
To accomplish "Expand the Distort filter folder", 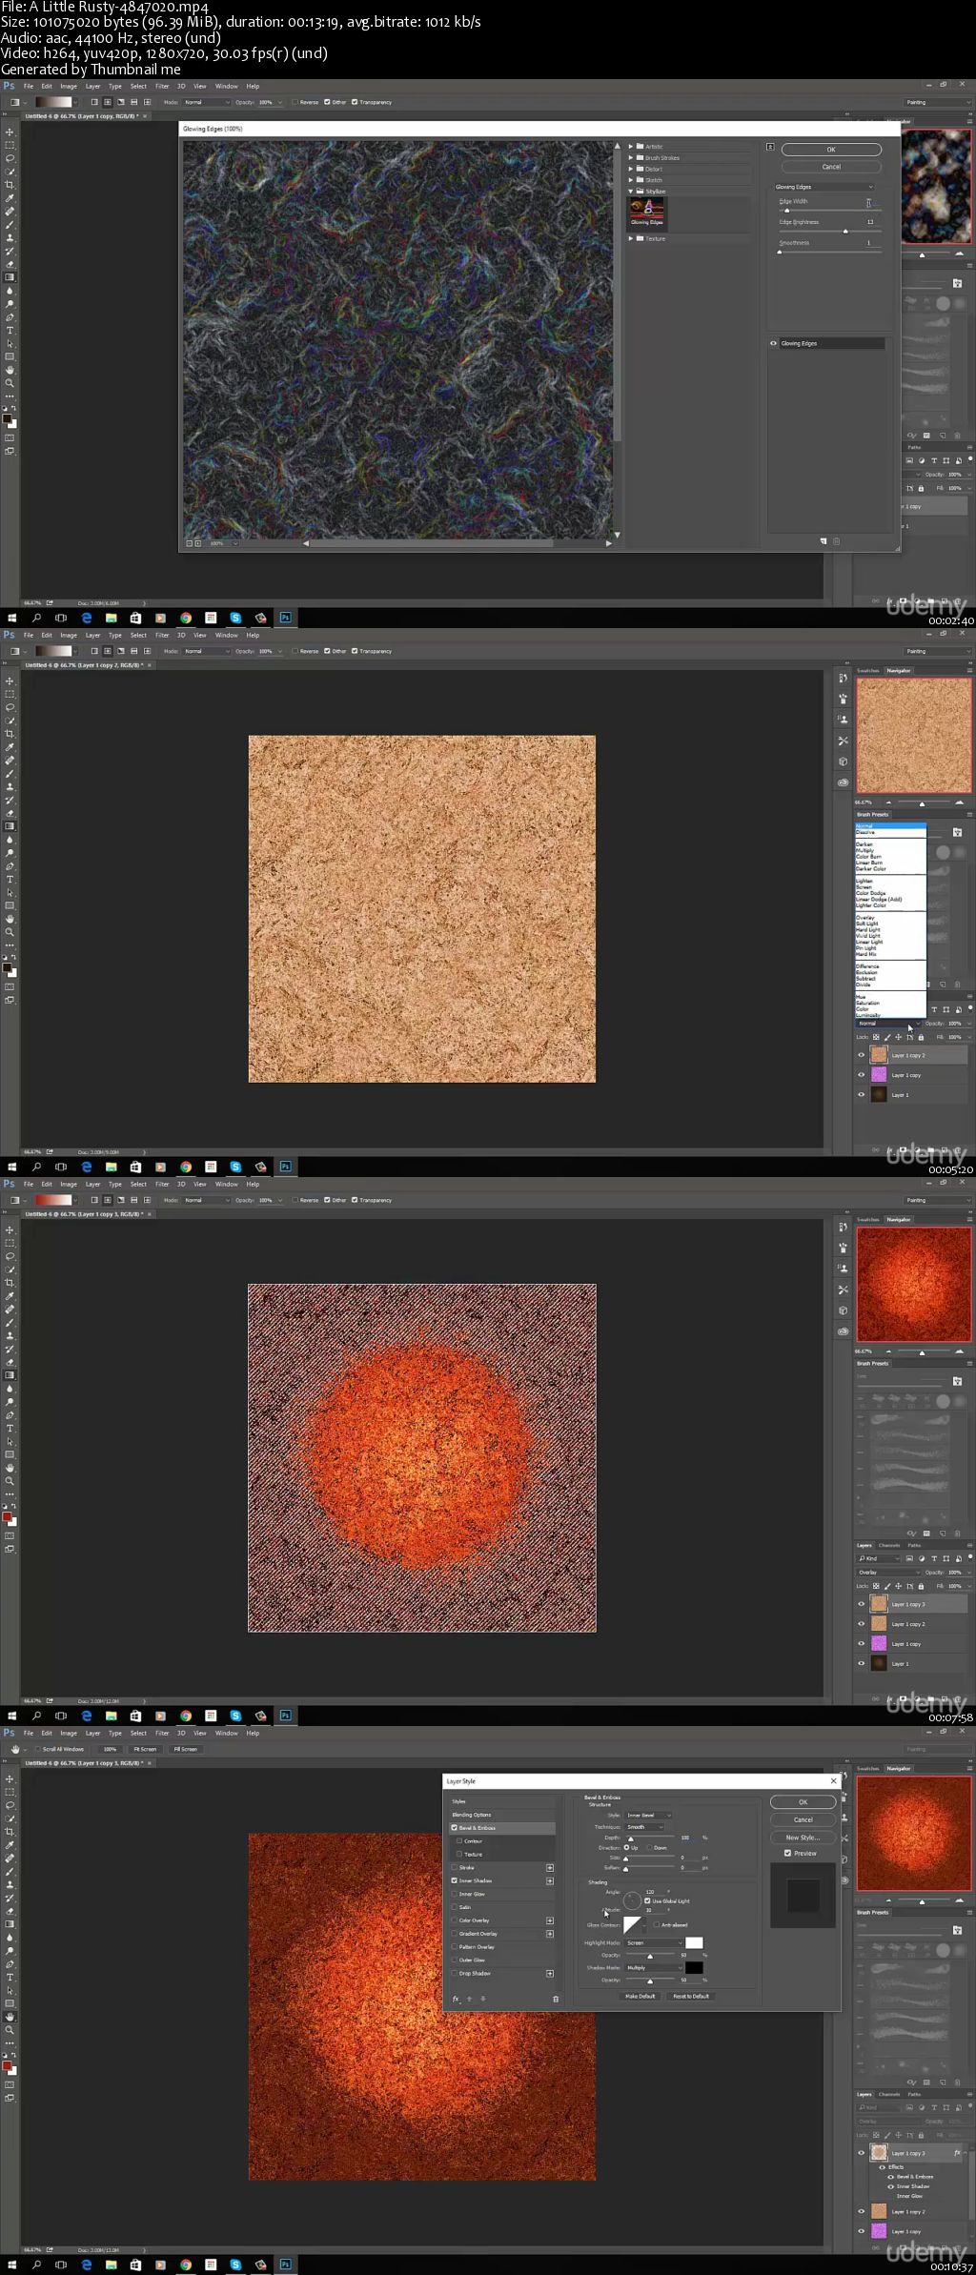I will click(x=631, y=169).
